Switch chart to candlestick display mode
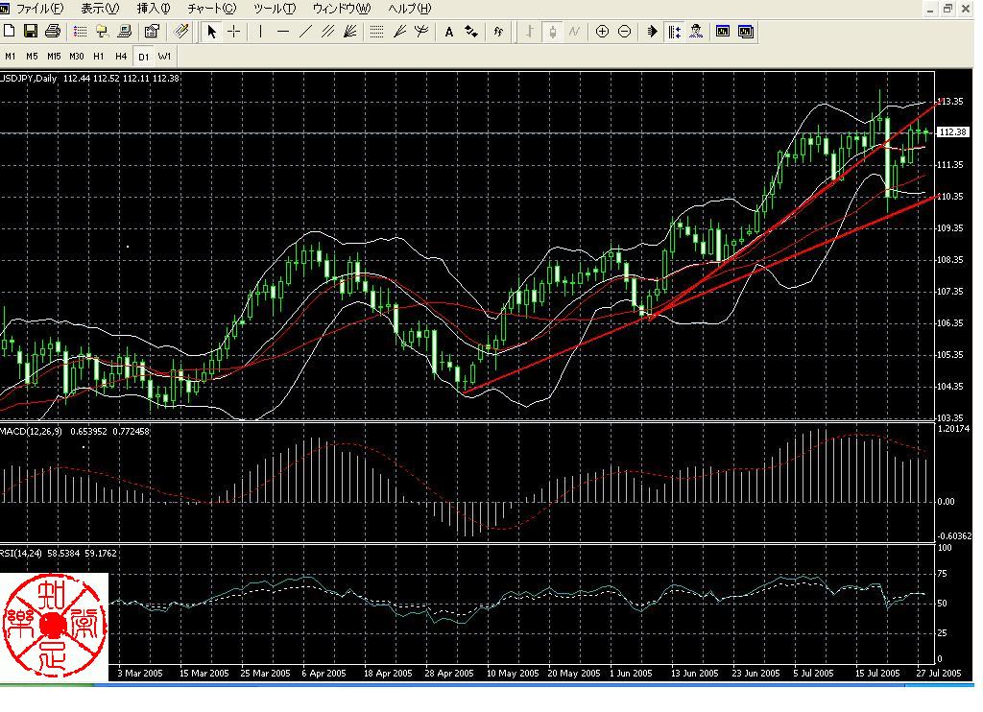 [552, 32]
